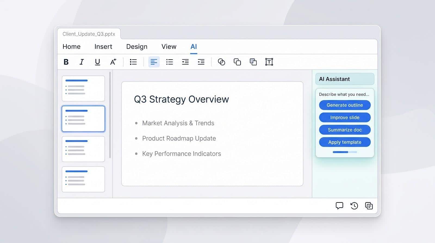Select the fourth slide thumbnail
Image resolution: width=435 pixels, height=243 pixels.
[83, 179]
